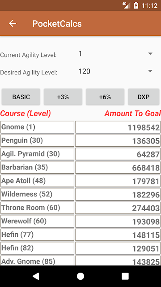Tap the DXP button

click(144, 97)
